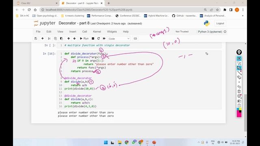Click the lightbulb icon atop annotation bar
The width and height of the screenshot is (260, 146).
[239, 52]
